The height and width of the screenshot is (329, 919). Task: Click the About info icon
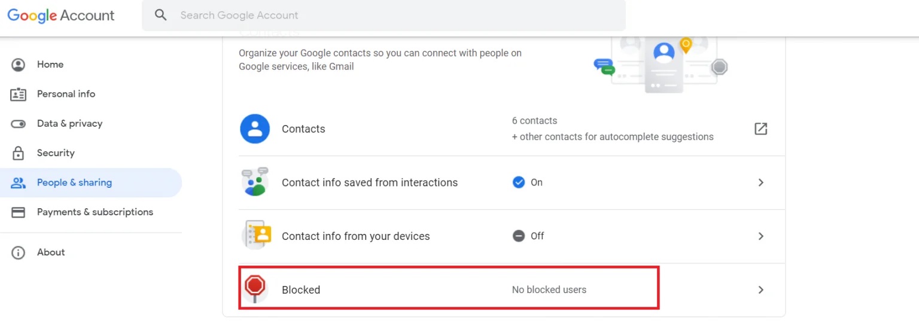(x=19, y=252)
